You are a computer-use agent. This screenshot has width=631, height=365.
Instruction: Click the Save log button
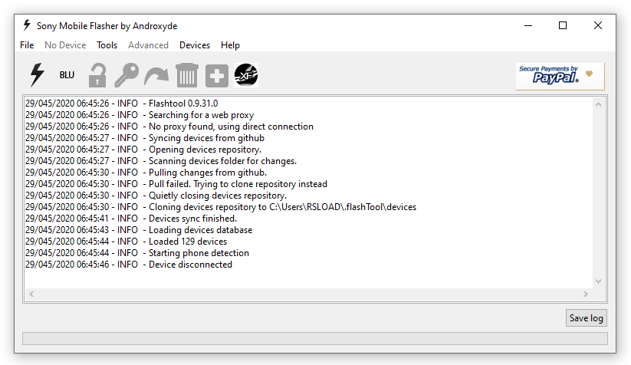(587, 318)
